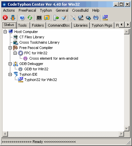Collapse the Free Pascal Compiler node
The width and height of the screenshot is (132, 146).
[10, 48]
